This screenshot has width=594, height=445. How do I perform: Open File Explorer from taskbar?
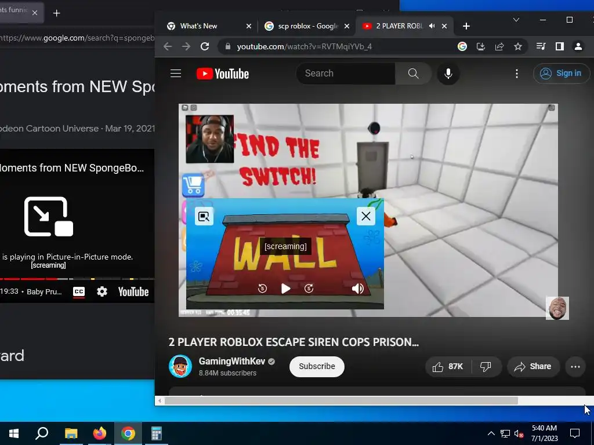pyautogui.click(x=71, y=433)
